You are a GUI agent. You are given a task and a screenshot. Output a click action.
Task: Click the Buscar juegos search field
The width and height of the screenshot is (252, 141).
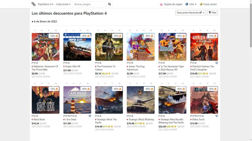click(x=89, y=4)
